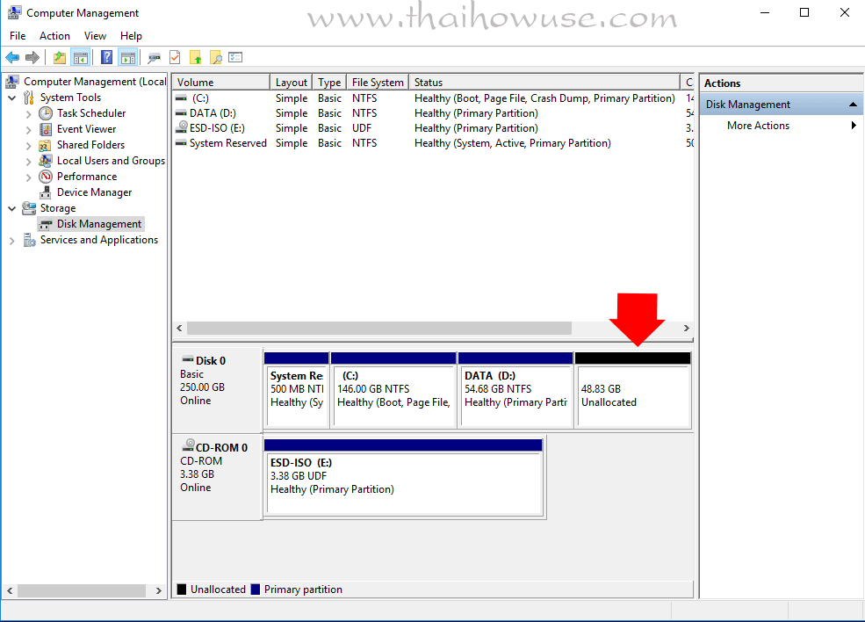Select System Reserved partition block on Disk 0
Viewport: 865px width, 622px height.
[297, 390]
